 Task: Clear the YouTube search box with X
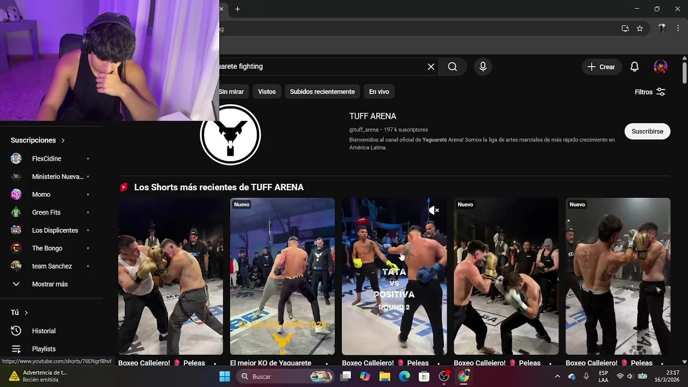431,67
